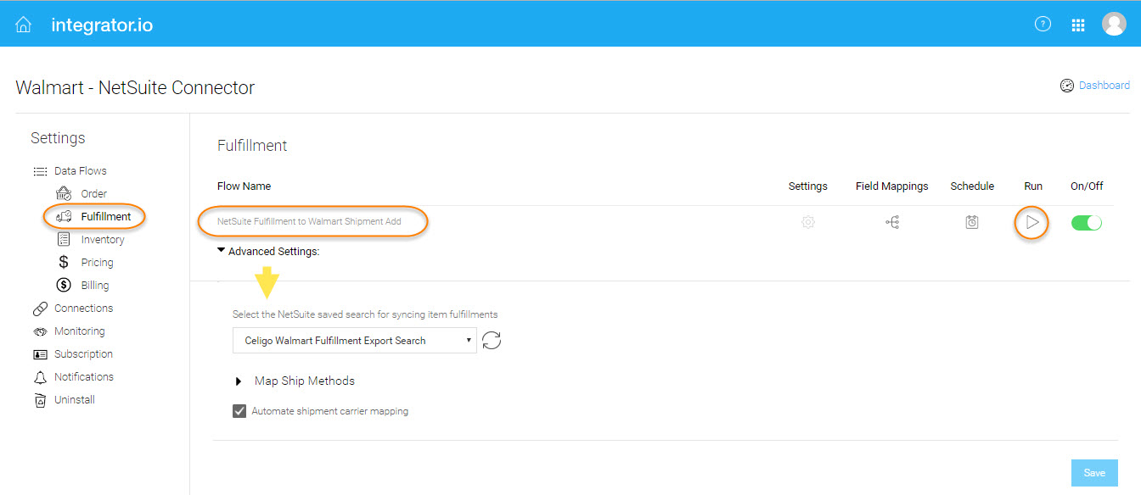The height and width of the screenshot is (495, 1141).
Task: Toggle the flow On/Off switch
Action: 1087,223
